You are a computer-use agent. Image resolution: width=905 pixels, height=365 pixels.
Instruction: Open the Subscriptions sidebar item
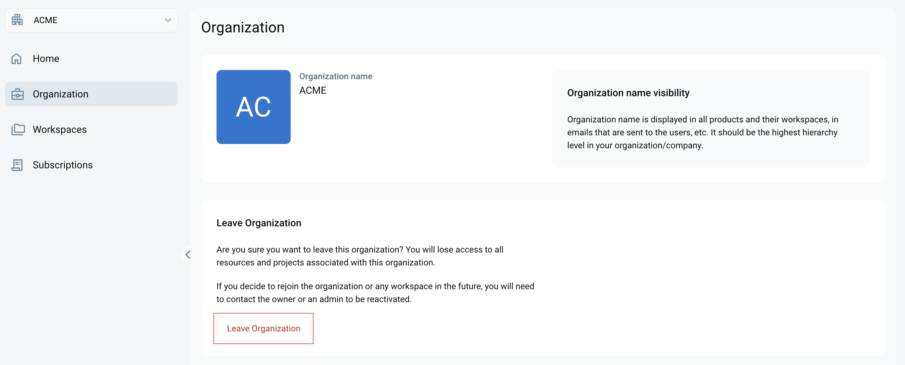(x=91, y=165)
